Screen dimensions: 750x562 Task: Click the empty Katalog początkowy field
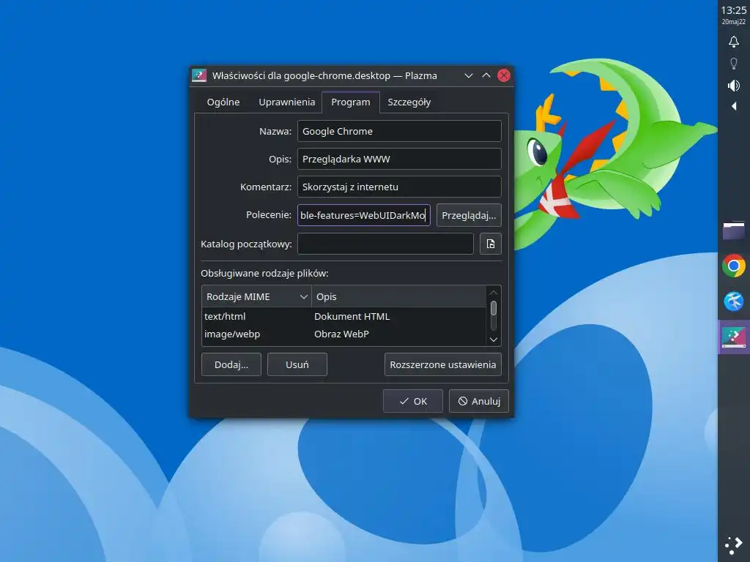tap(385, 244)
